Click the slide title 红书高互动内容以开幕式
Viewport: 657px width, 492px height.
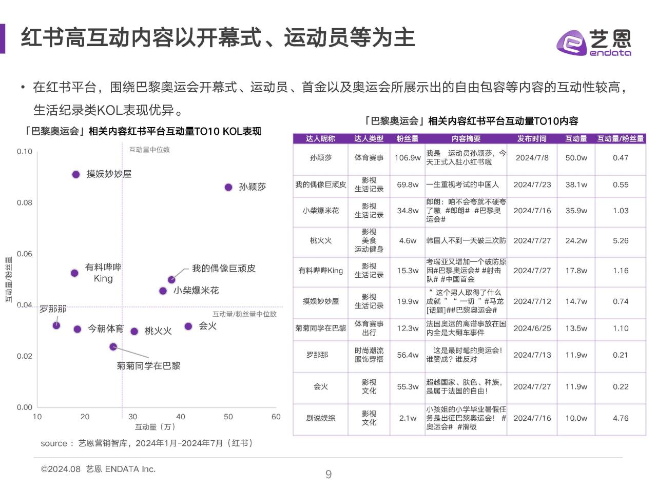218,38
